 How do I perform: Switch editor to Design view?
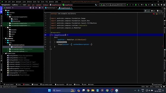click(160, 11)
